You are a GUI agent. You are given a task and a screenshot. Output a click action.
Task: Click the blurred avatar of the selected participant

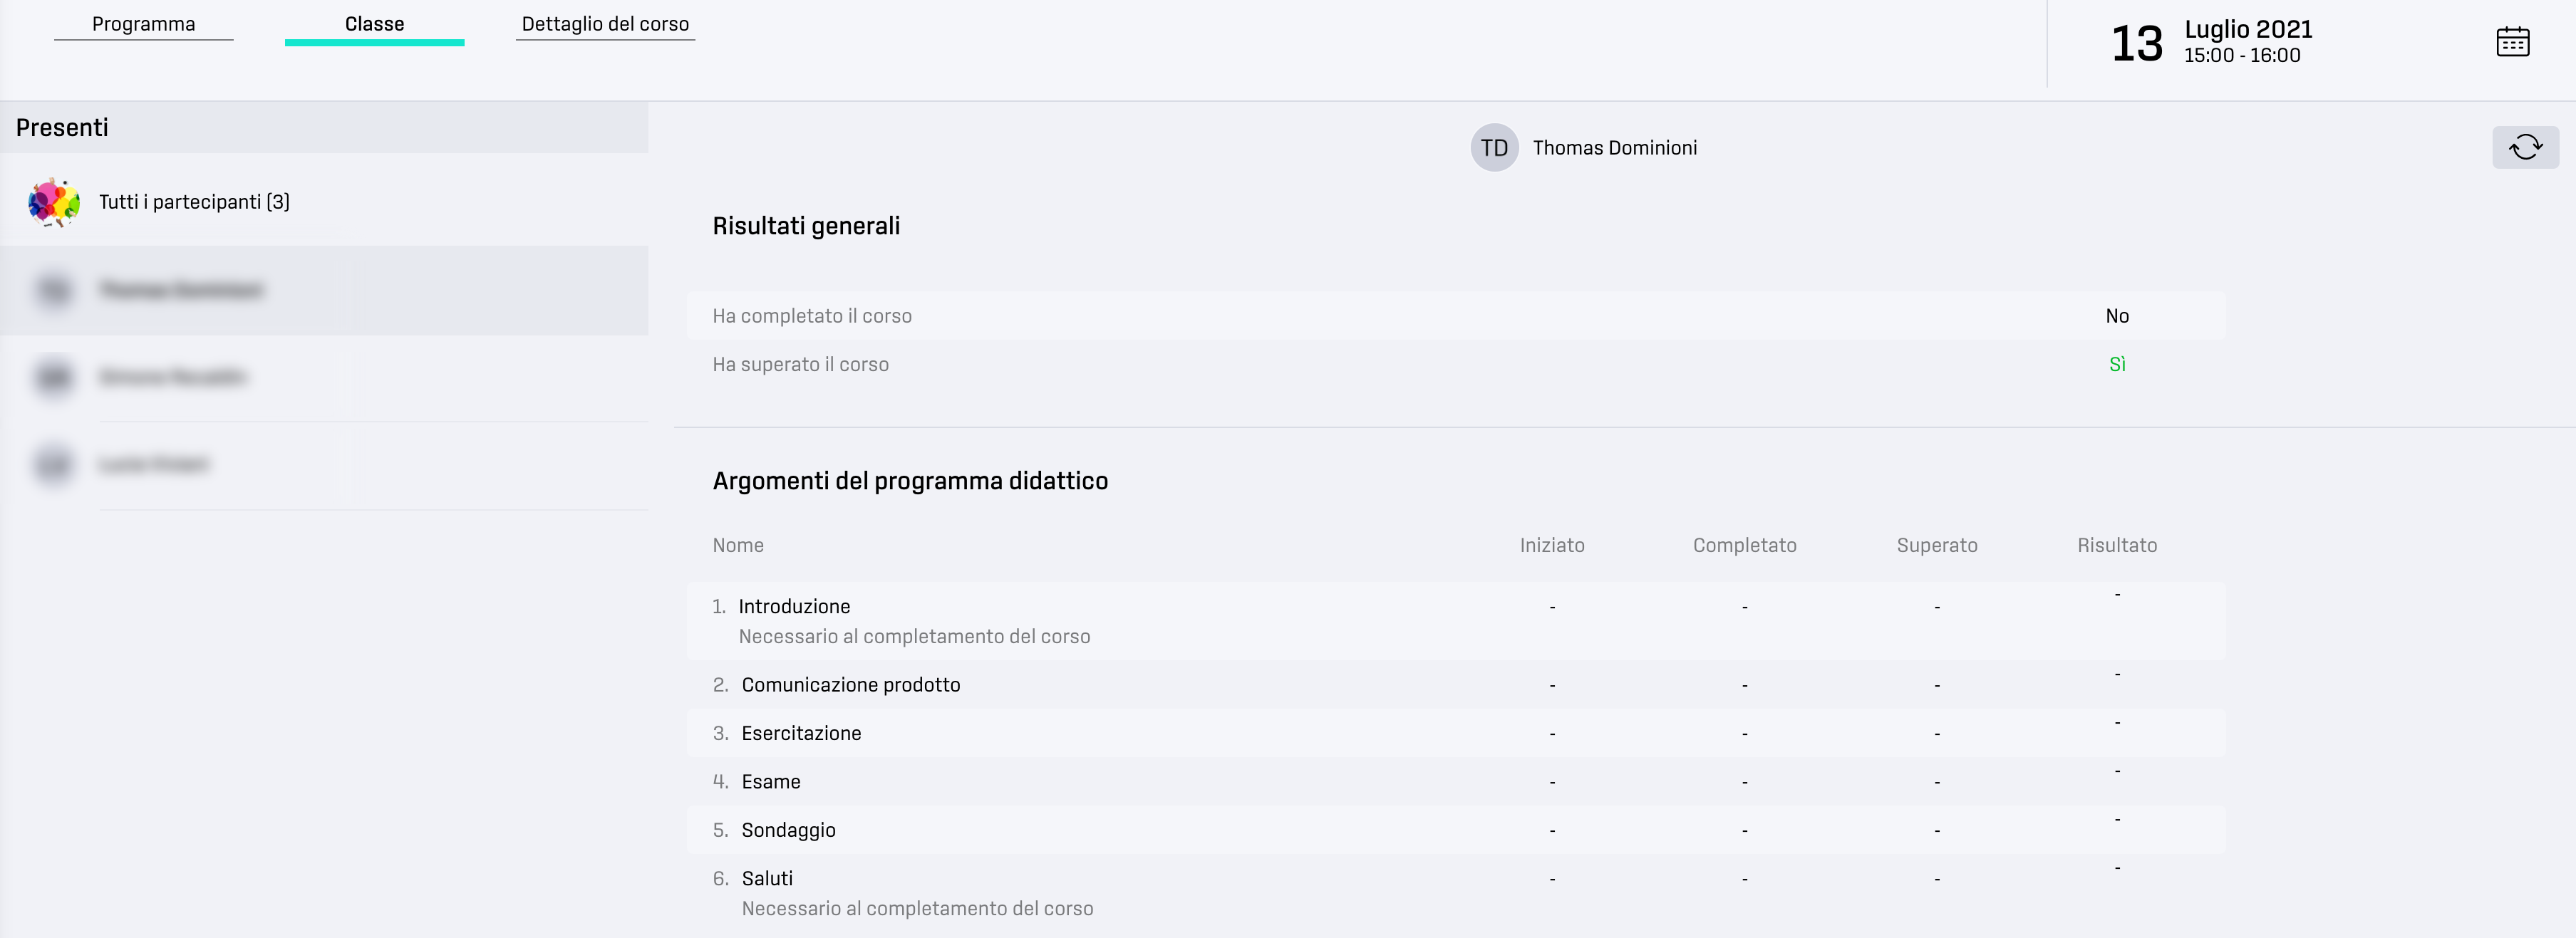(x=54, y=290)
